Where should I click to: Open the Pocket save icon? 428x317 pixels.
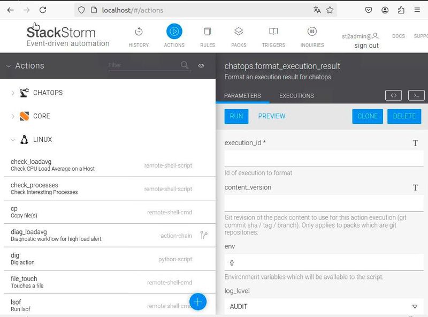[x=369, y=10]
